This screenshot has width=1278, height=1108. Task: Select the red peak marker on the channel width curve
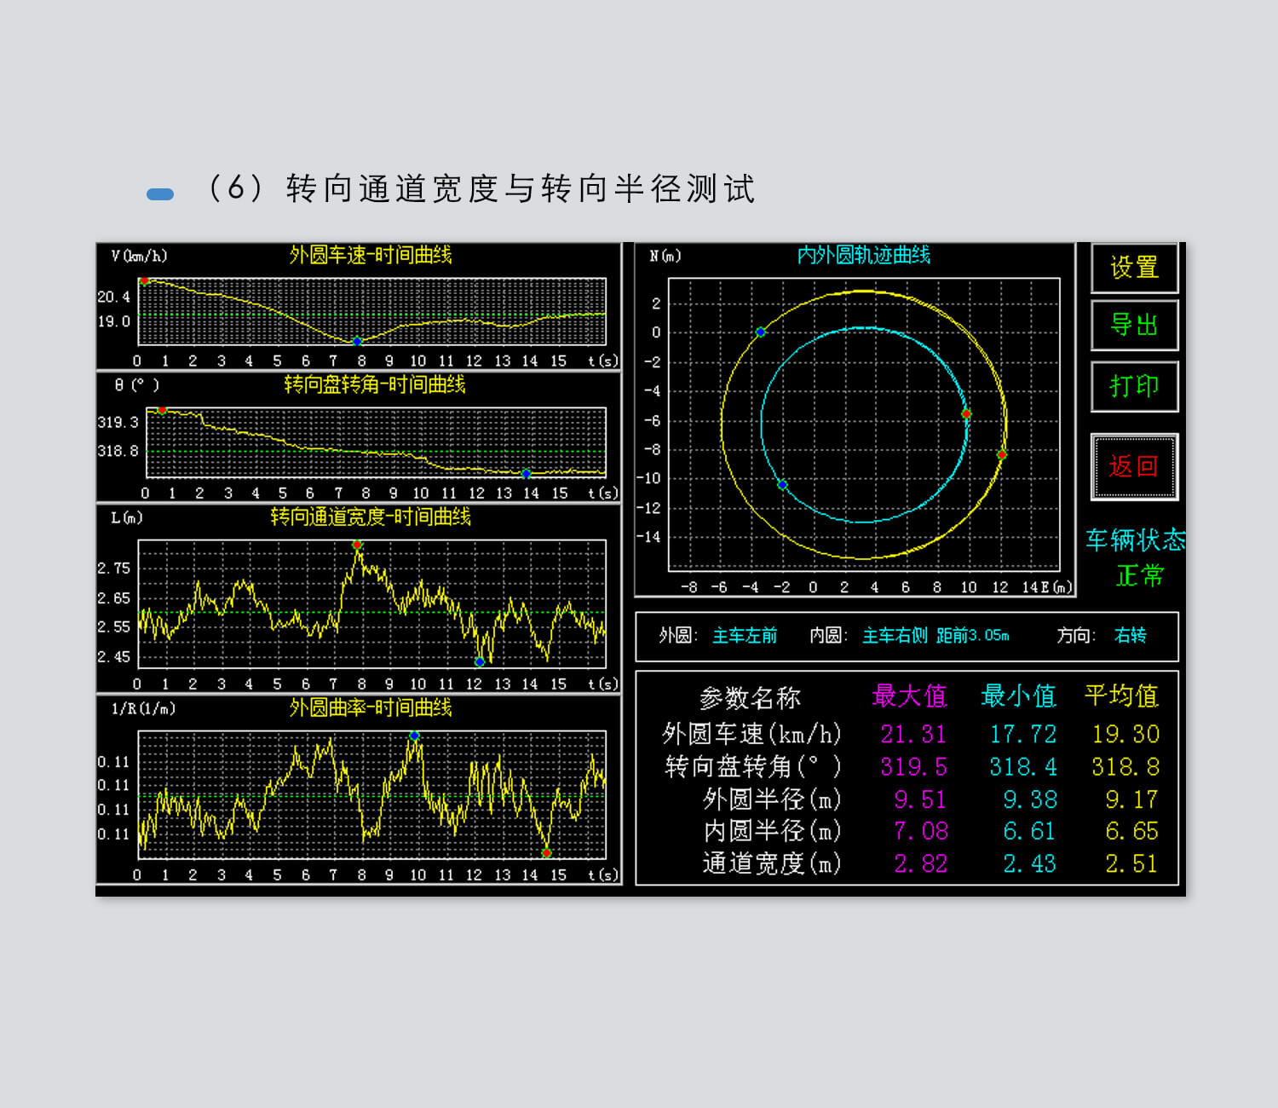click(357, 545)
